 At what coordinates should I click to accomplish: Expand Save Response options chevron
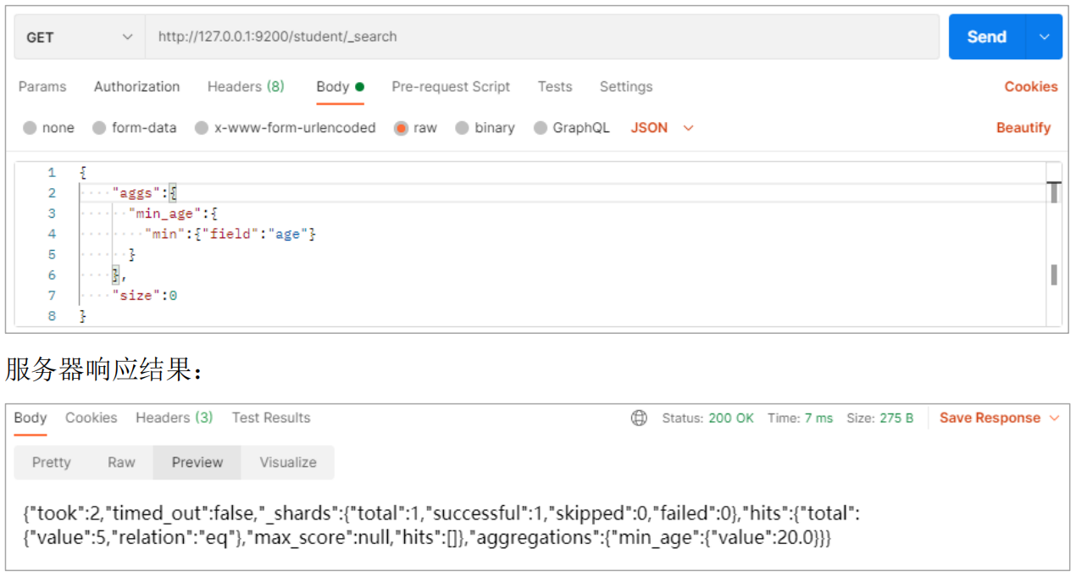[1055, 418]
